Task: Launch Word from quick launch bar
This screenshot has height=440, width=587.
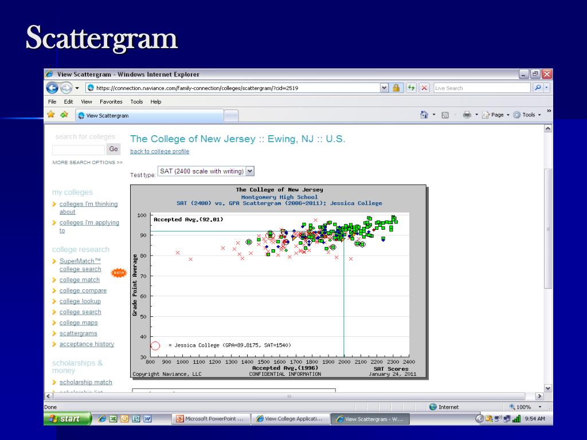Action: pos(147,419)
